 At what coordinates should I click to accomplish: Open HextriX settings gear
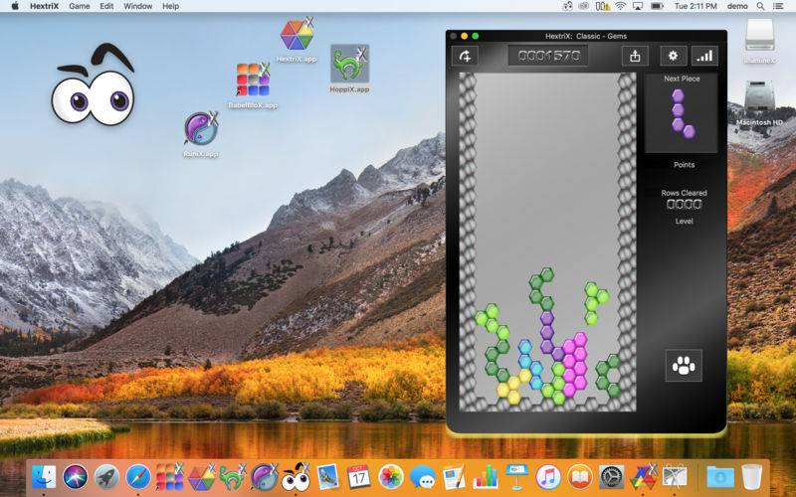(674, 56)
